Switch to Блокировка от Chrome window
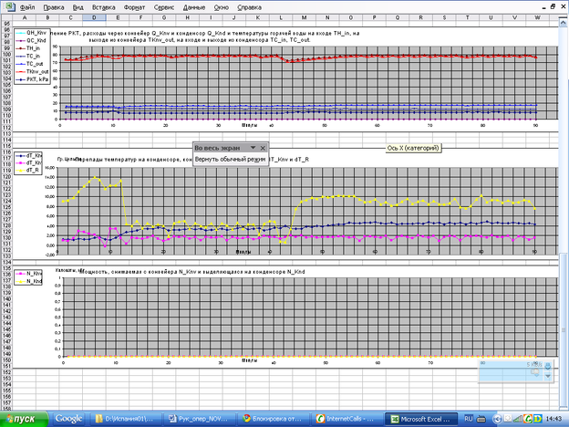Viewport: 569px width, 427px height. click(272, 419)
